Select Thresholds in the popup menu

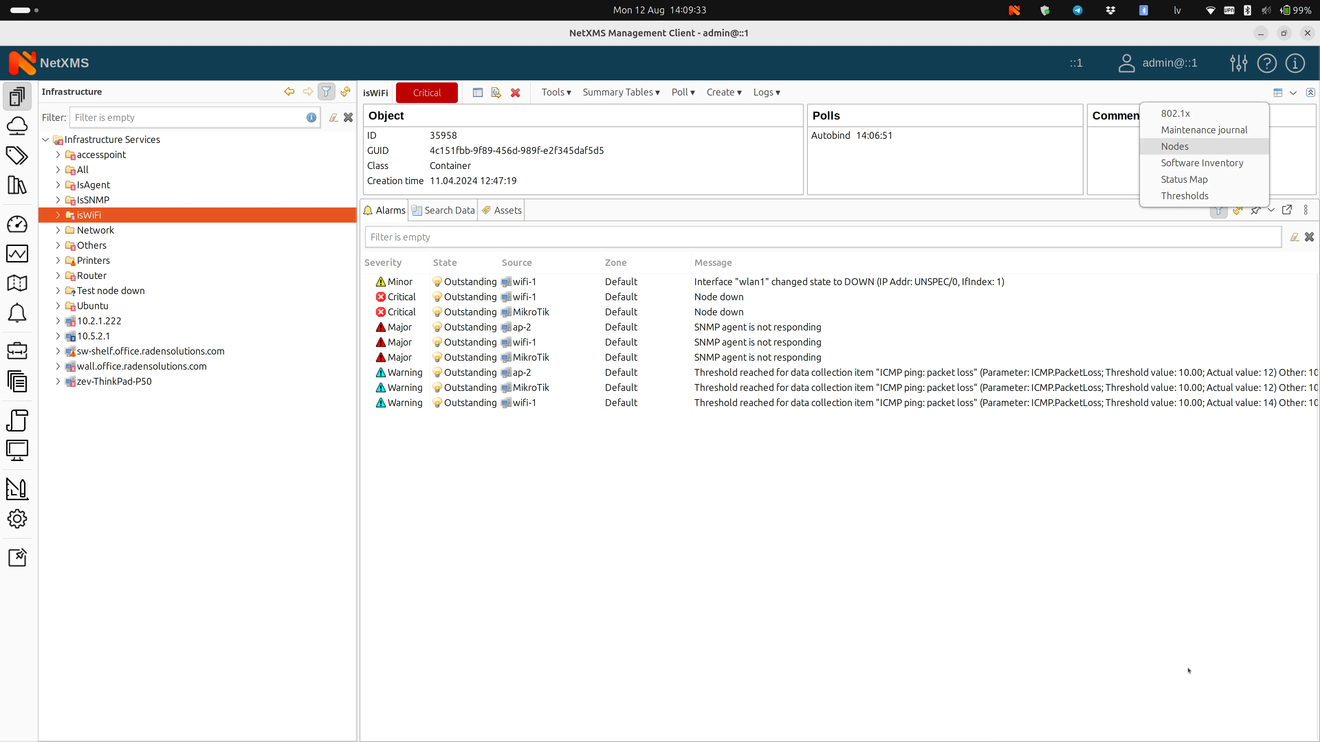(x=1204, y=195)
